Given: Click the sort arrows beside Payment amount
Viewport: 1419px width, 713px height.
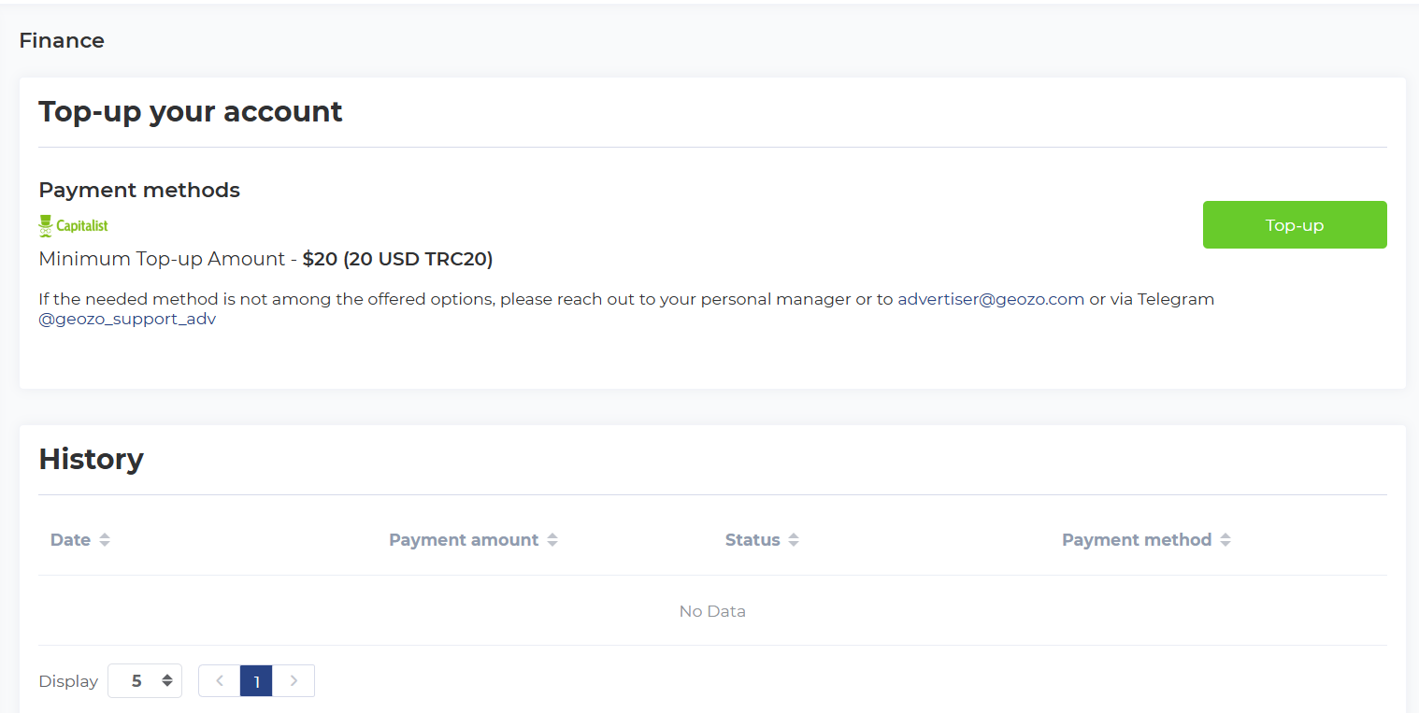Looking at the screenshot, I should 552,540.
